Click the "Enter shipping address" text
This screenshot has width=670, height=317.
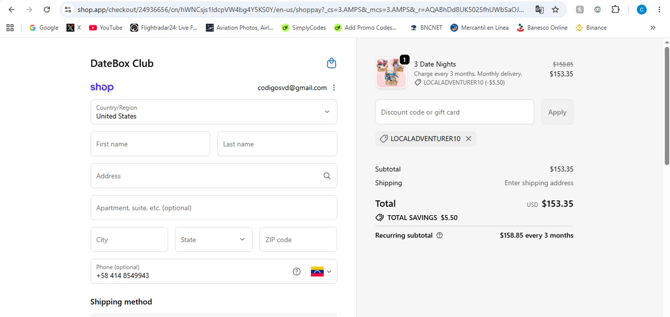[x=539, y=183]
